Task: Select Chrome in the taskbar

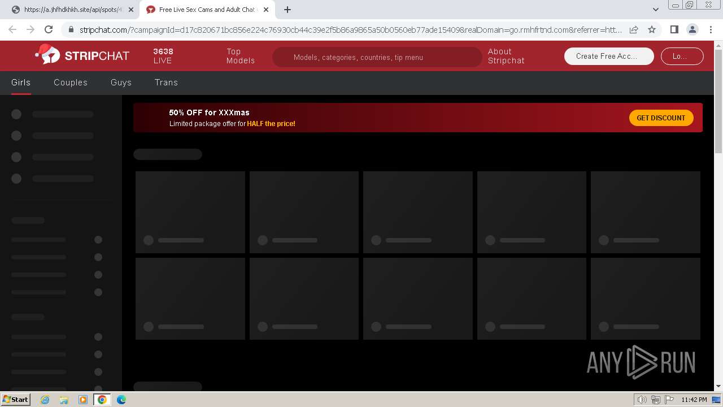Action: 102,400
